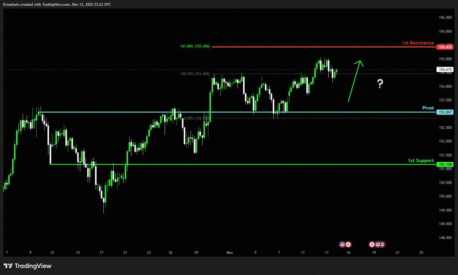This screenshot has width=458, height=275.
Task: Click the TradingView logo icon
Action: click(8, 266)
